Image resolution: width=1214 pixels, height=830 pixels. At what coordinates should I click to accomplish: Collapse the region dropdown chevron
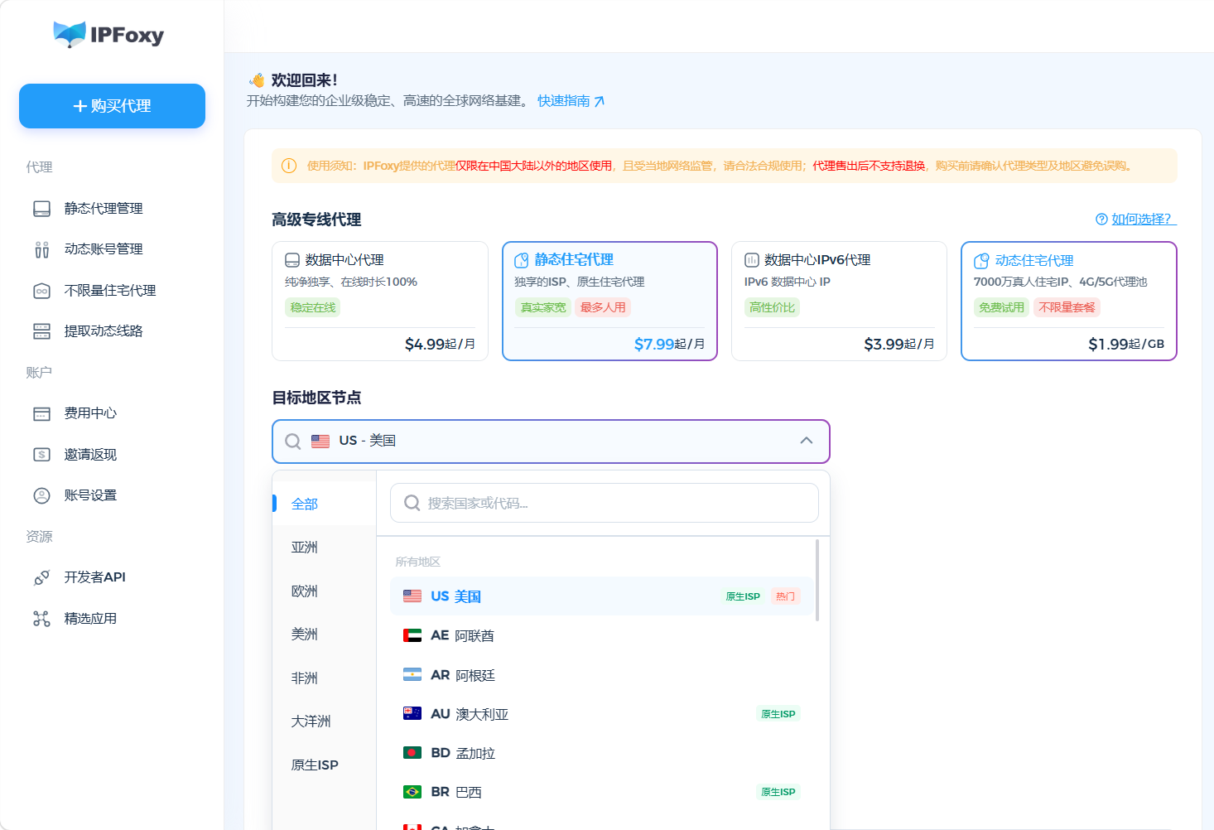[807, 441]
